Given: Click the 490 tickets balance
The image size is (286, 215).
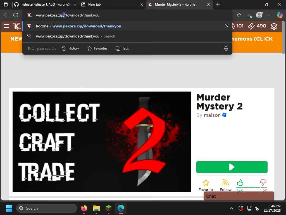Looking at the screenshot, I should [x=257, y=26].
